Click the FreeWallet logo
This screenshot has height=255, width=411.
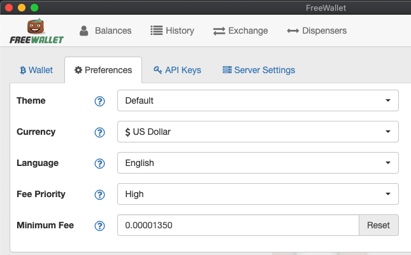click(37, 31)
